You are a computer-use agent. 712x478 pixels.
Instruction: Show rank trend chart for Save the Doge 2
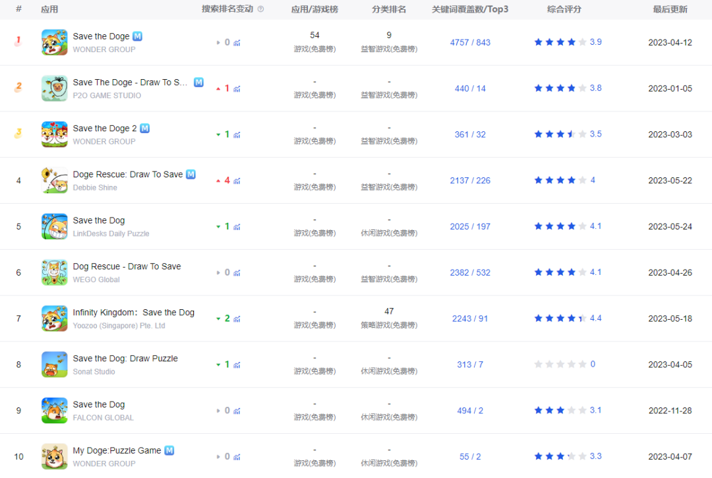[237, 134]
